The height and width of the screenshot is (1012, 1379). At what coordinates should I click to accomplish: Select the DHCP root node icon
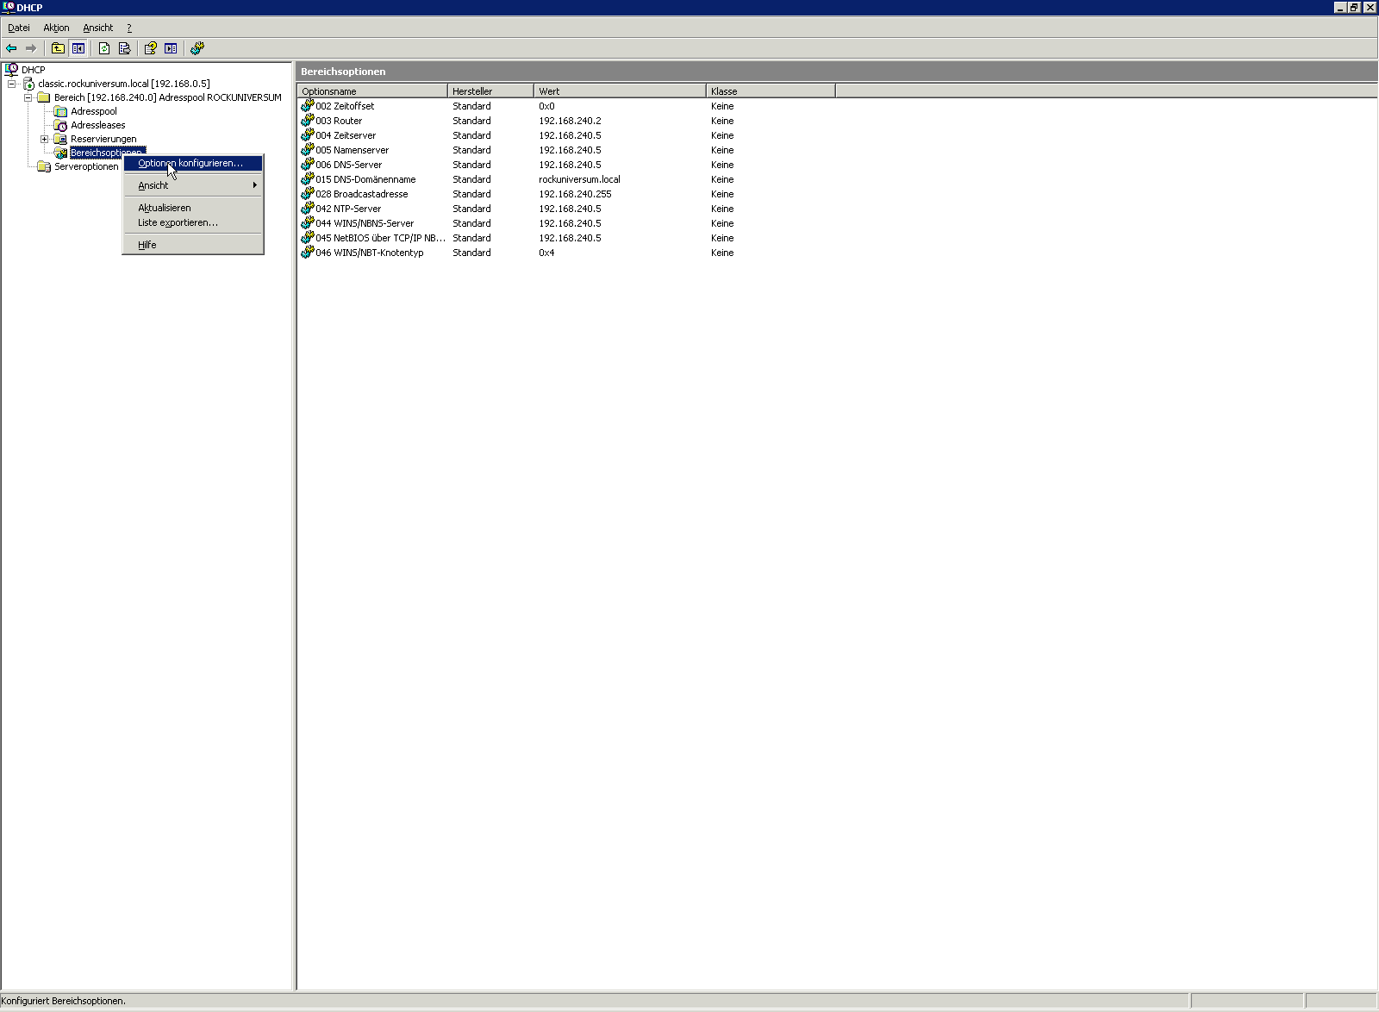[x=11, y=69]
